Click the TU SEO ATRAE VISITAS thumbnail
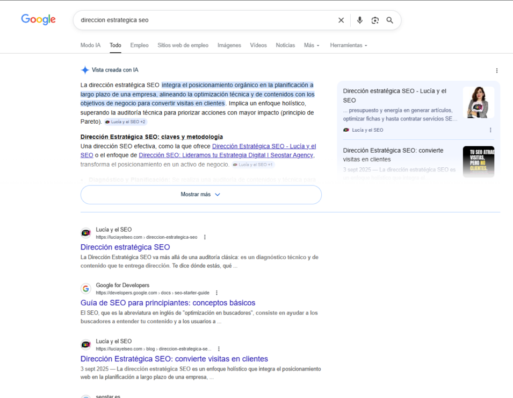Screen dimensions: 513x398 [x=479, y=160]
